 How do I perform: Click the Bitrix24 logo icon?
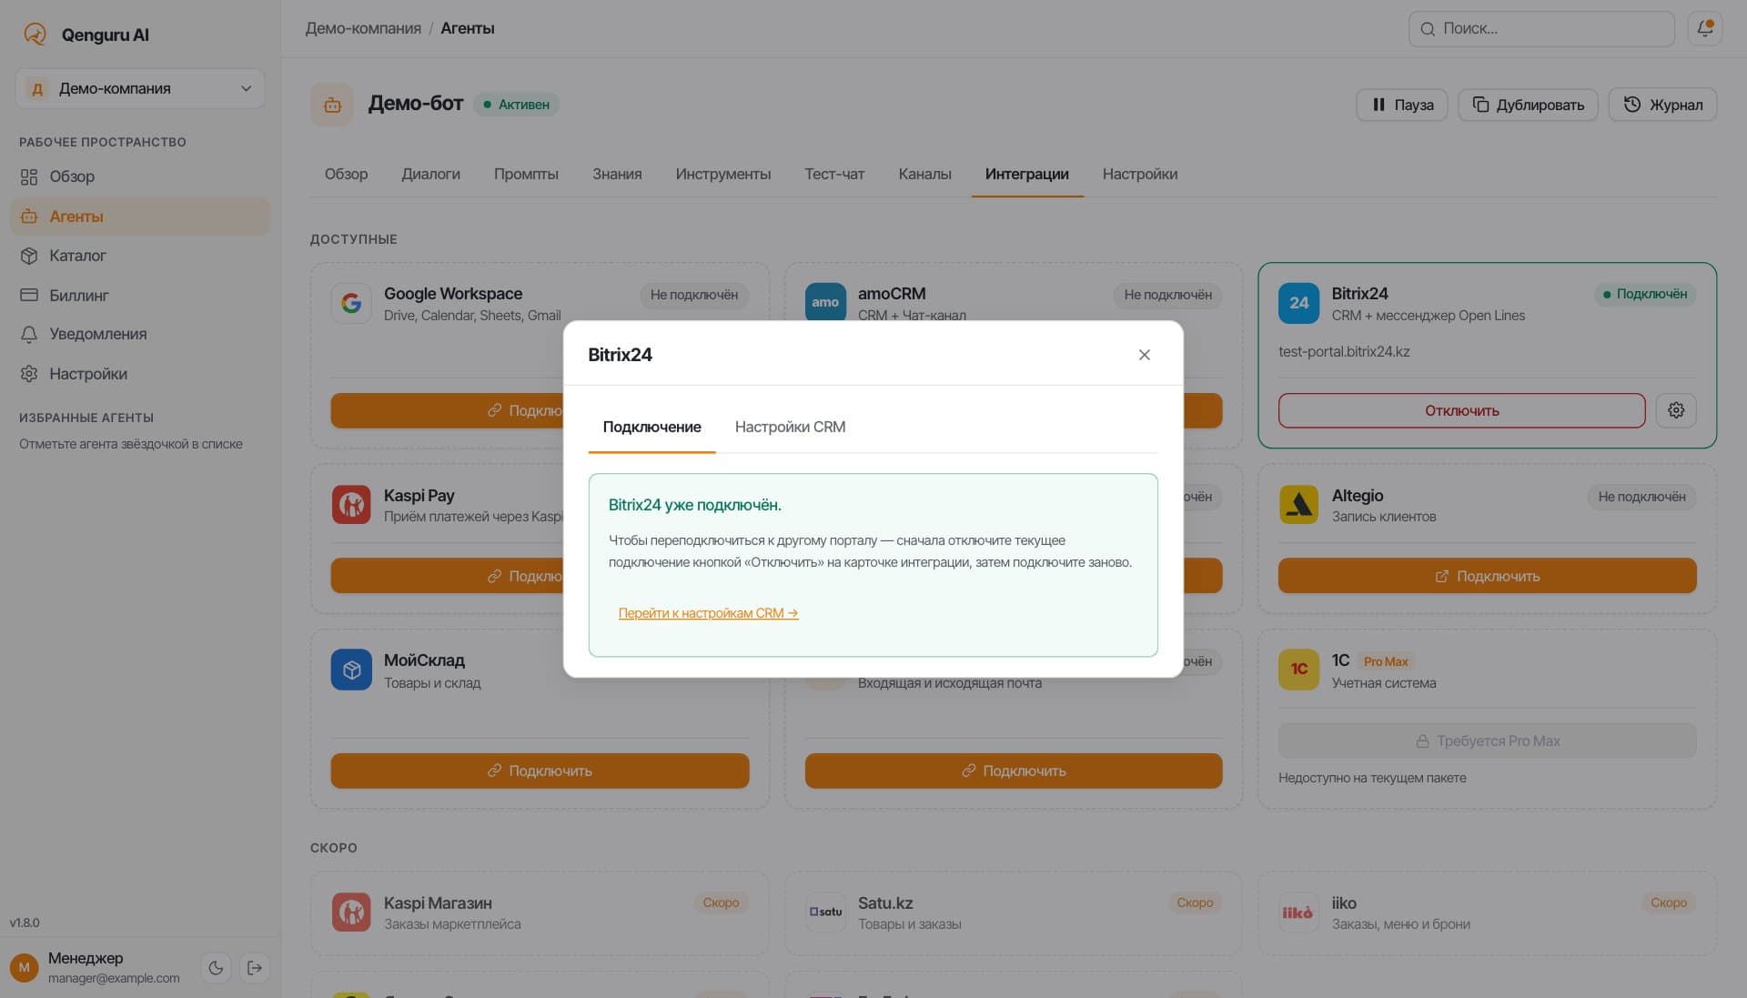point(1298,303)
